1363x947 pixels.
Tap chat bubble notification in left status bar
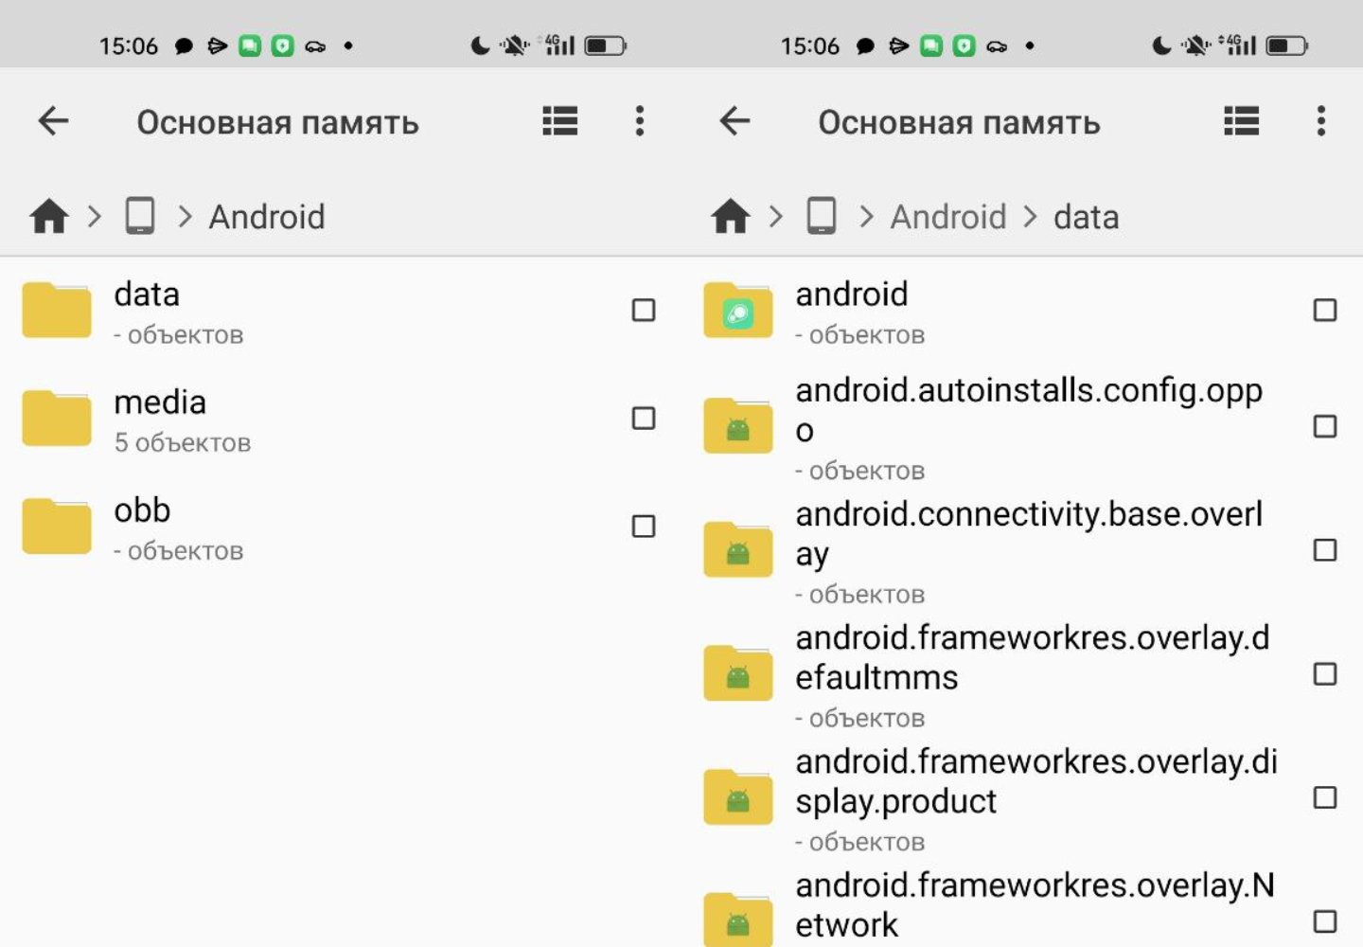(x=184, y=45)
